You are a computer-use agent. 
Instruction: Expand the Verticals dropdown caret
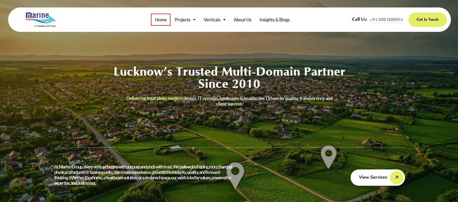click(x=224, y=20)
